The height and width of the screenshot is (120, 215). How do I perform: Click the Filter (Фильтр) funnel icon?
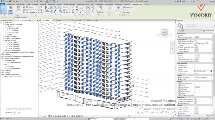pos(118,9)
